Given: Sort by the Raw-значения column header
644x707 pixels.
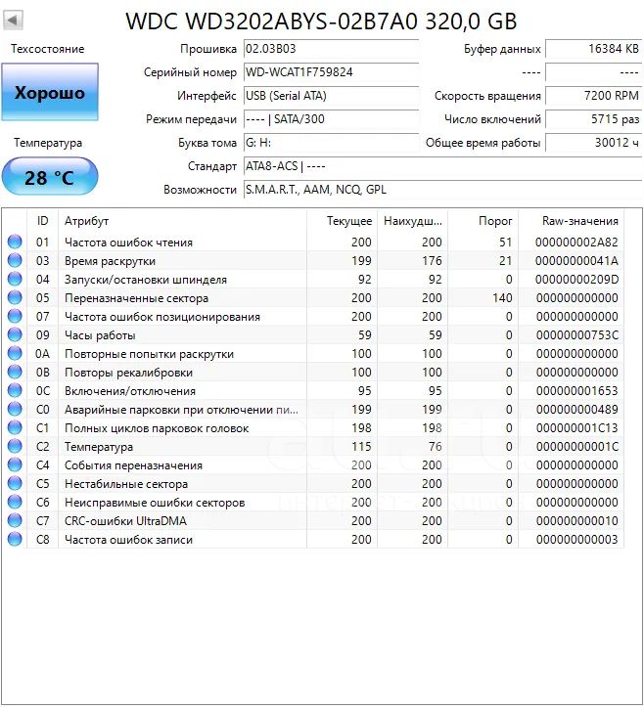Looking at the screenshot, I should coord(572,221).
